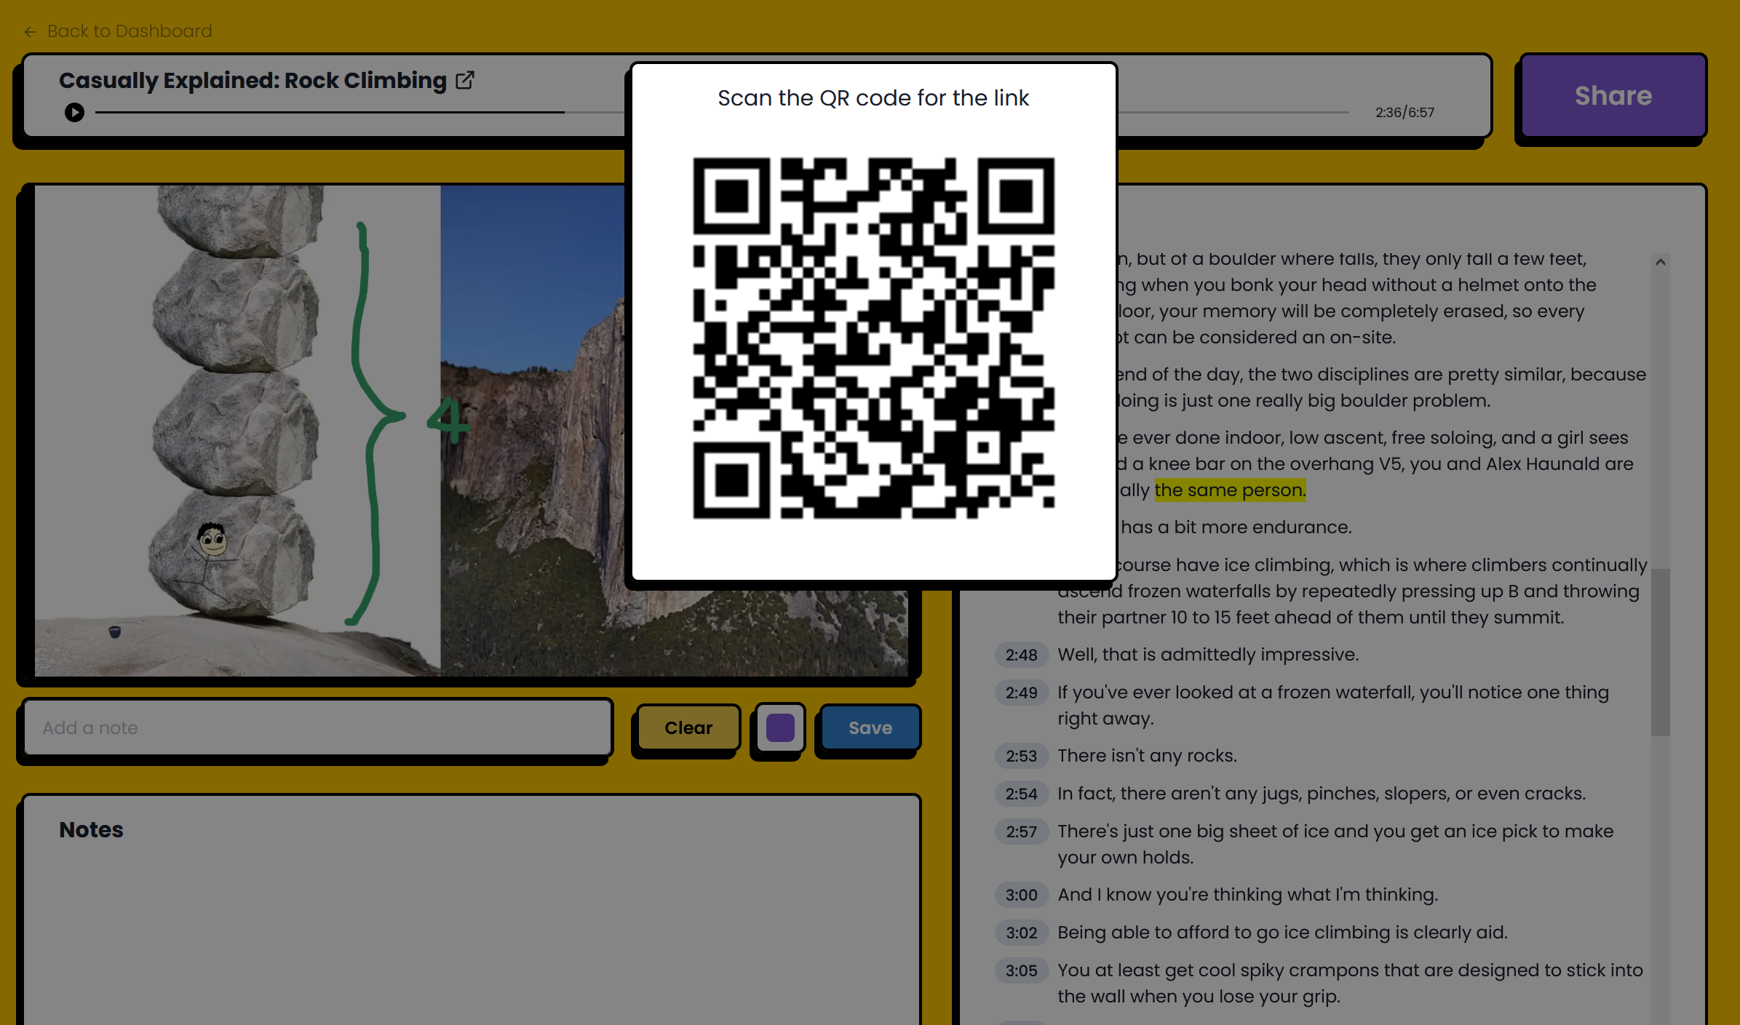The width and height of the screenshot is (1740, 1025).
Task: Jump to the 2:54 timestamp chip
Action: coord(1021,794)
